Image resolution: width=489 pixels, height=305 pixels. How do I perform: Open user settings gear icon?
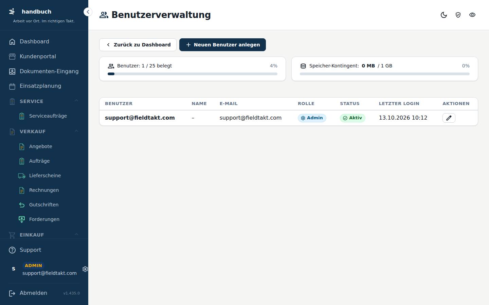point(85,269)
